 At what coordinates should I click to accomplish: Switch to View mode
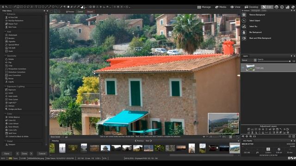[235, 7]
